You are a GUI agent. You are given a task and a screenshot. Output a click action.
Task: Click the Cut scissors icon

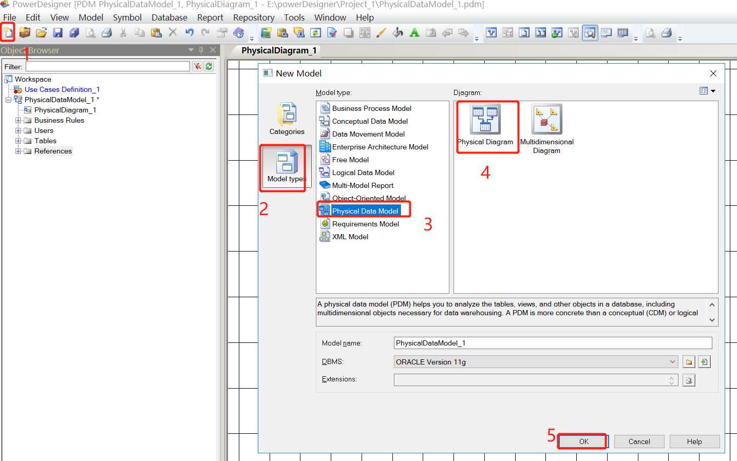click(x=123, y=33)
